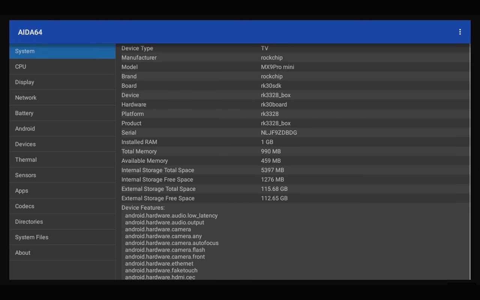
Task: Select the Device Type label
Action: (x=137, y=48)
